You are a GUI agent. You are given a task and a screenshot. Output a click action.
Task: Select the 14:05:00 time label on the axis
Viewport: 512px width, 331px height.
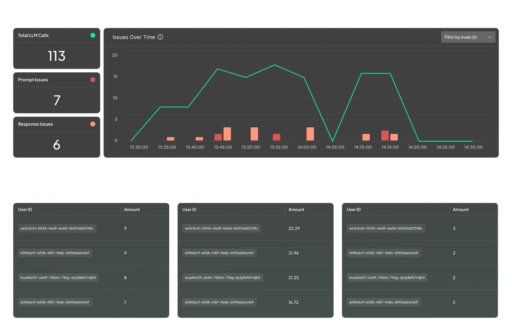tap(335, 147)
